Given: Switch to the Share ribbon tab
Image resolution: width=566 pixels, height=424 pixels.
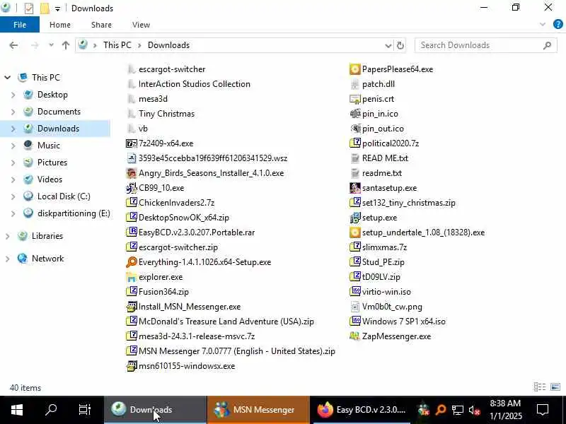Looking at the screenshot, I should pyautogui.click(x=101, y=25).
